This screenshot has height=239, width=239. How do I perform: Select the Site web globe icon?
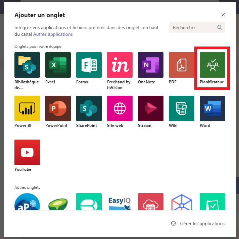coord(120,108)
